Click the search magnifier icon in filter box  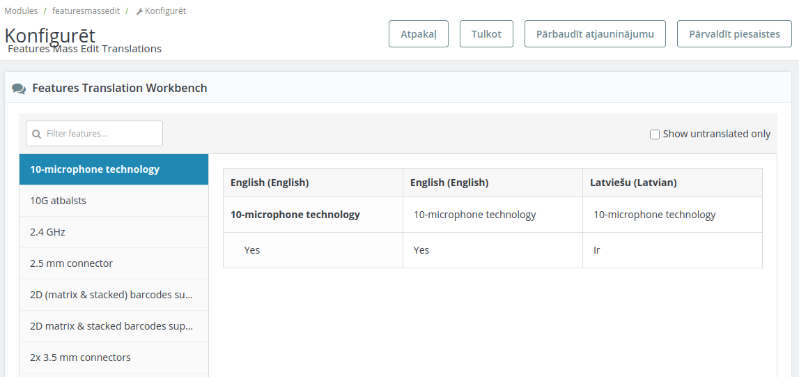(x=37, y=134)
